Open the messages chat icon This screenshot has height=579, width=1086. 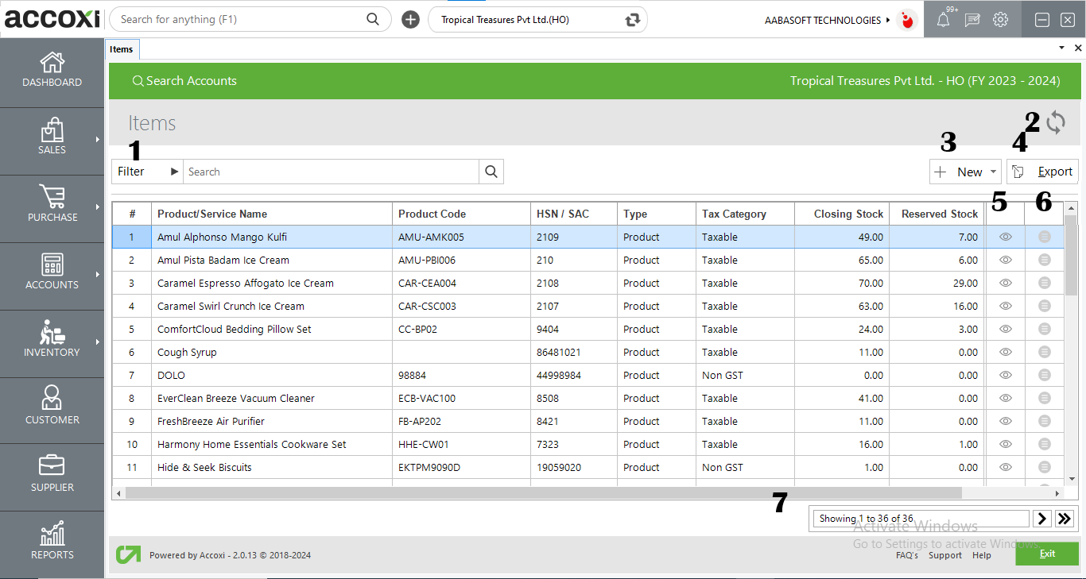pos(972,20)
